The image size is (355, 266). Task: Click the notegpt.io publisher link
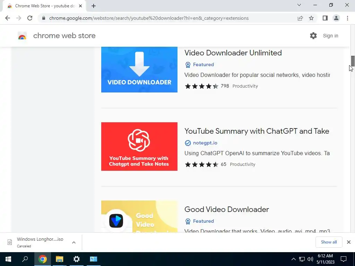click(x=205, y=143)
